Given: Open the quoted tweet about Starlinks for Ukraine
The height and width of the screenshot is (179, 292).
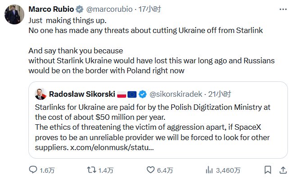Looking at the screenshot, I should pyautogui.click(x=158, y=120).
